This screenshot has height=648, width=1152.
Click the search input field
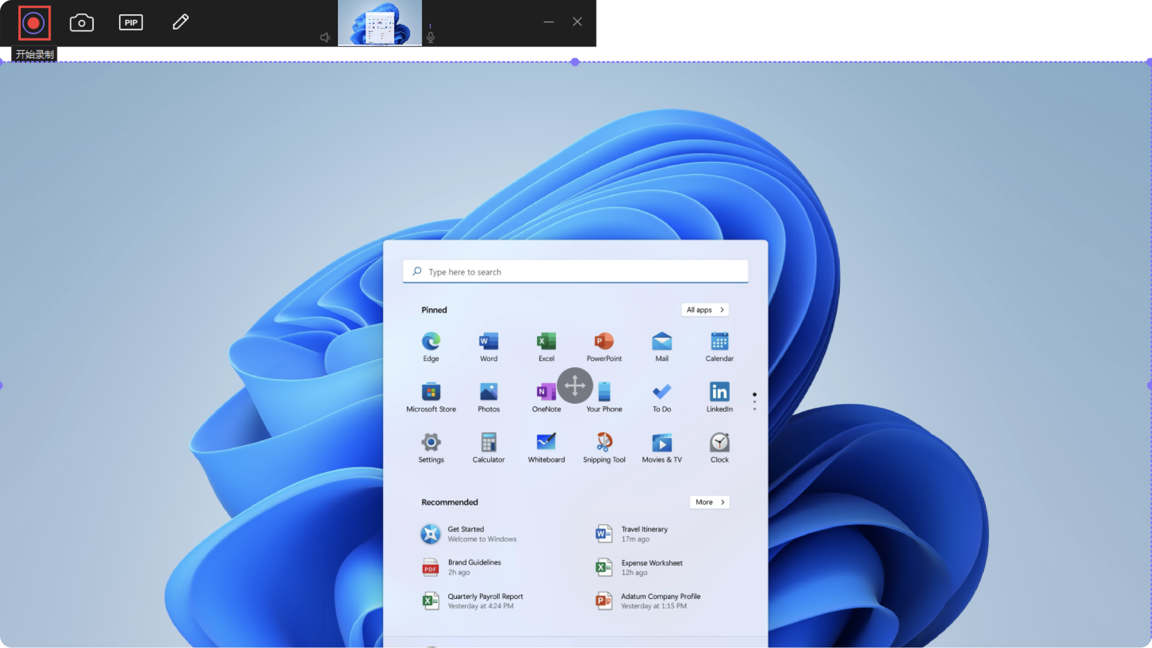[x=575, y=272]
